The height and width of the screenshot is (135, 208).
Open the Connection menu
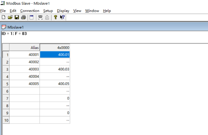click(x=30, y=11)
